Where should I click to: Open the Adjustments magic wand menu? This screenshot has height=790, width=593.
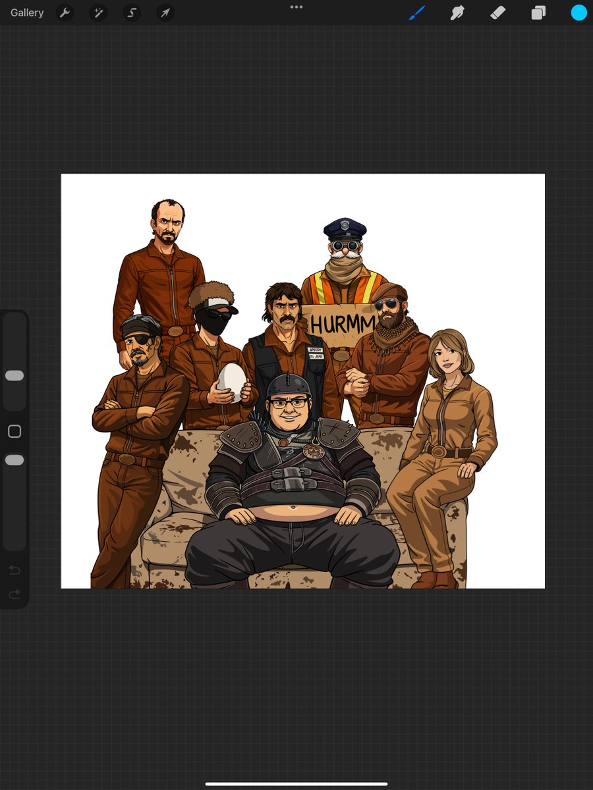coord(98,13)
